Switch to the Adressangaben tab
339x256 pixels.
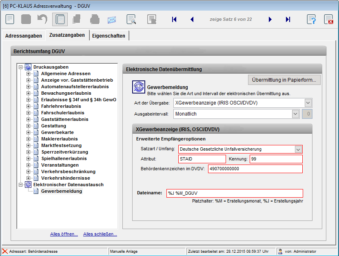click(23, 36)
